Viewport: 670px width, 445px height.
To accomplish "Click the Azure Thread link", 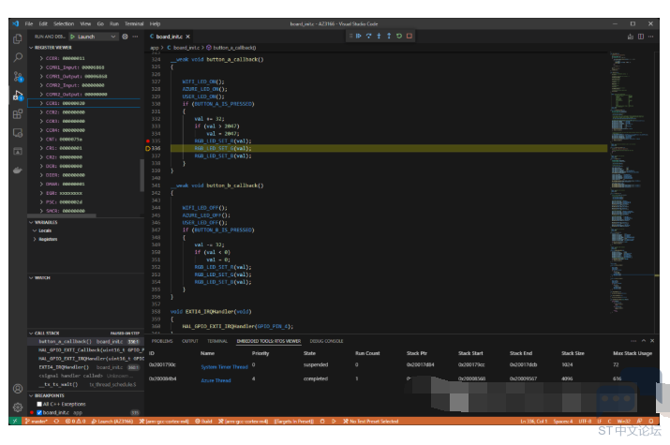I will [x=216, y=380].
